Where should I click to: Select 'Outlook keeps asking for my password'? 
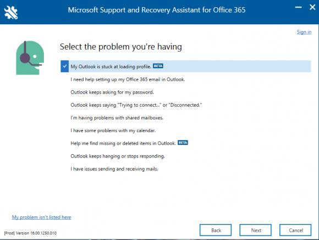click(x=112, y=92)
